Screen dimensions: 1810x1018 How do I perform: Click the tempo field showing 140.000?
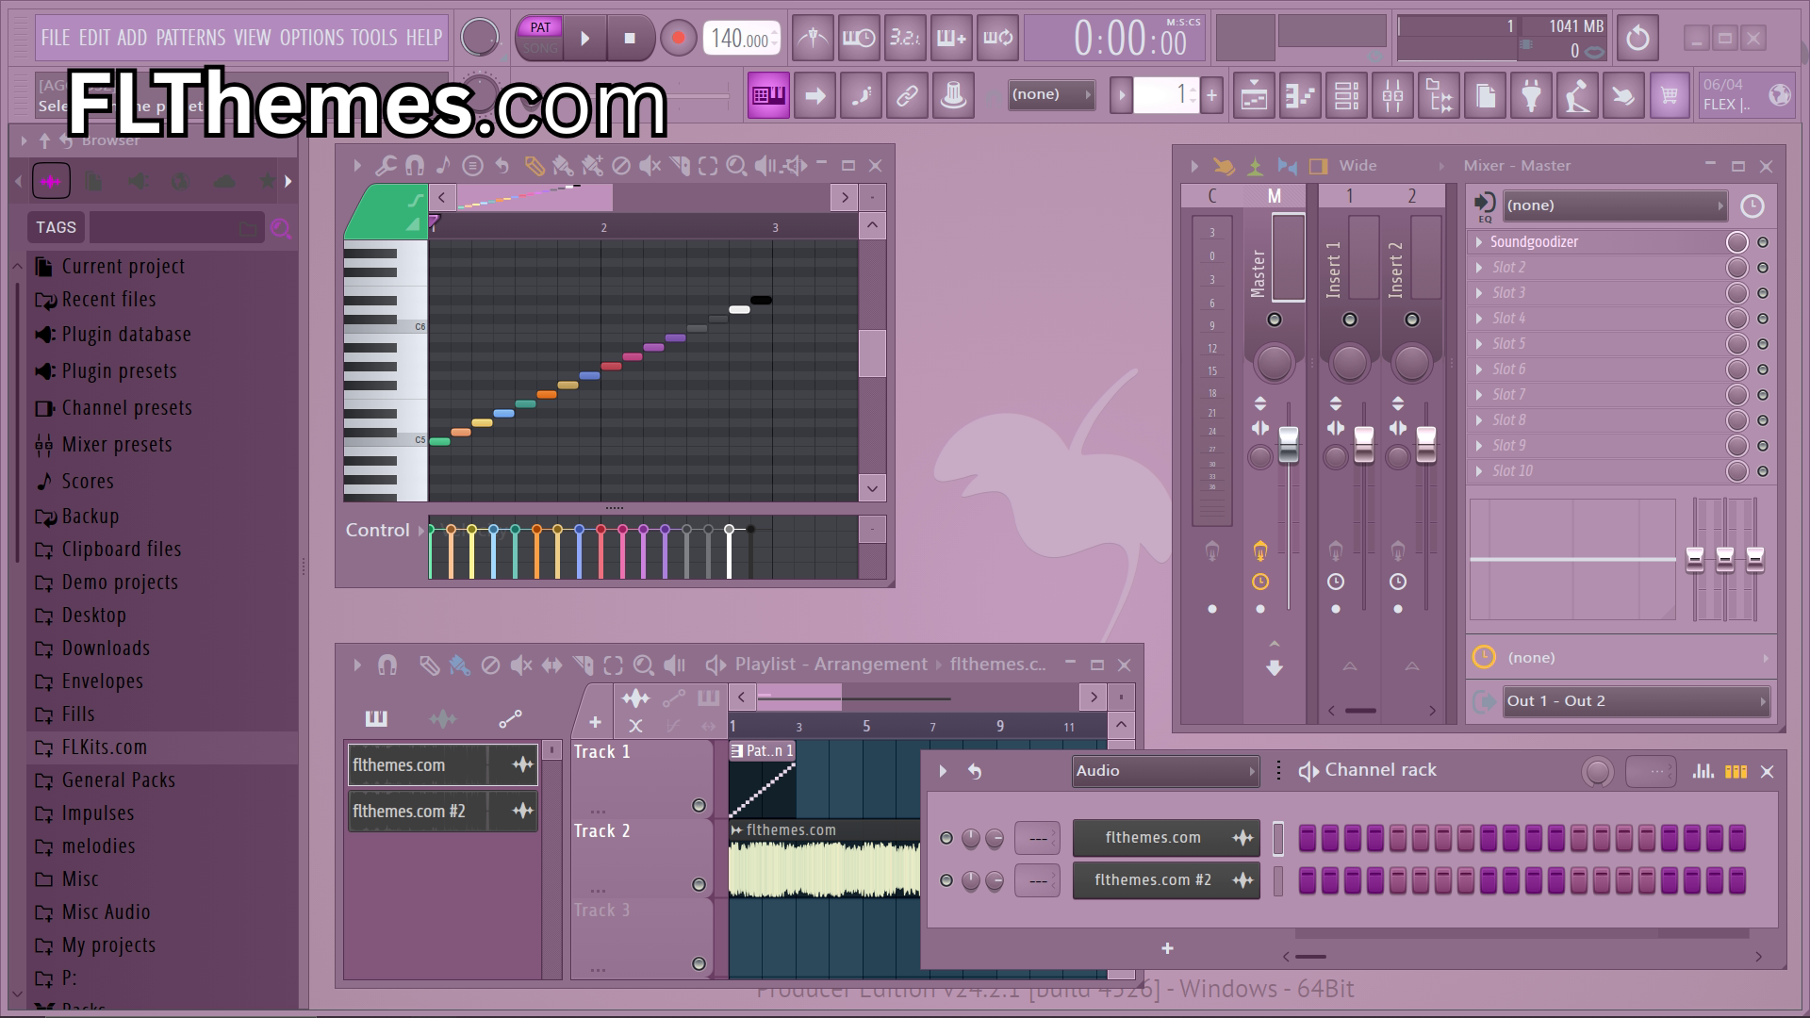click(740, 39)
